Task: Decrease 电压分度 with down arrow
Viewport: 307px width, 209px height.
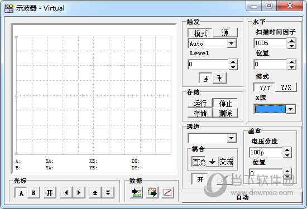Action: [x=287, y=155]
